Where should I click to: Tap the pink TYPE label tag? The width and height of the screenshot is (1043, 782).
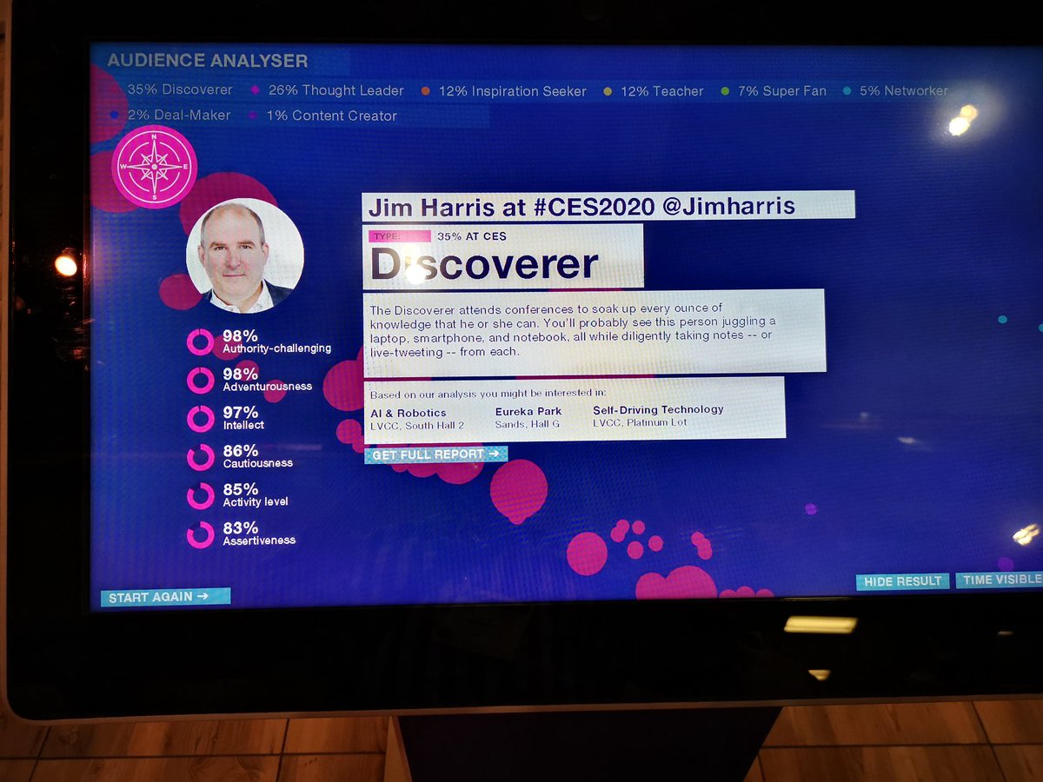point(399,236)
